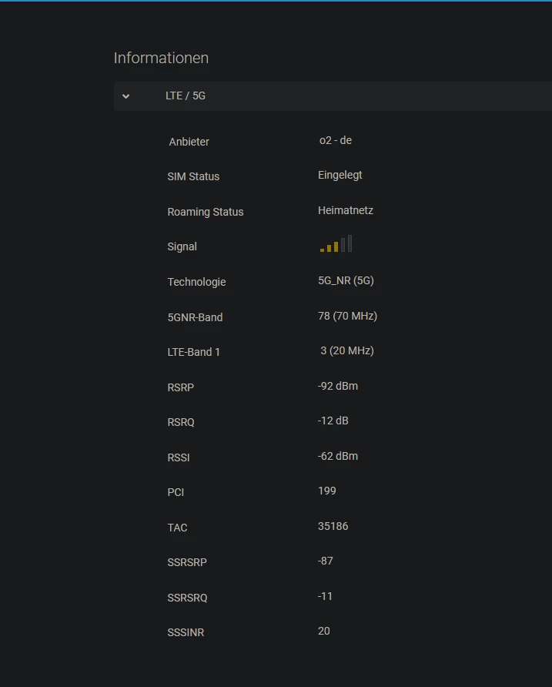552x687 pixels.
Task: Select the SSSINR value 20
Action: click(x=323, y=631)
